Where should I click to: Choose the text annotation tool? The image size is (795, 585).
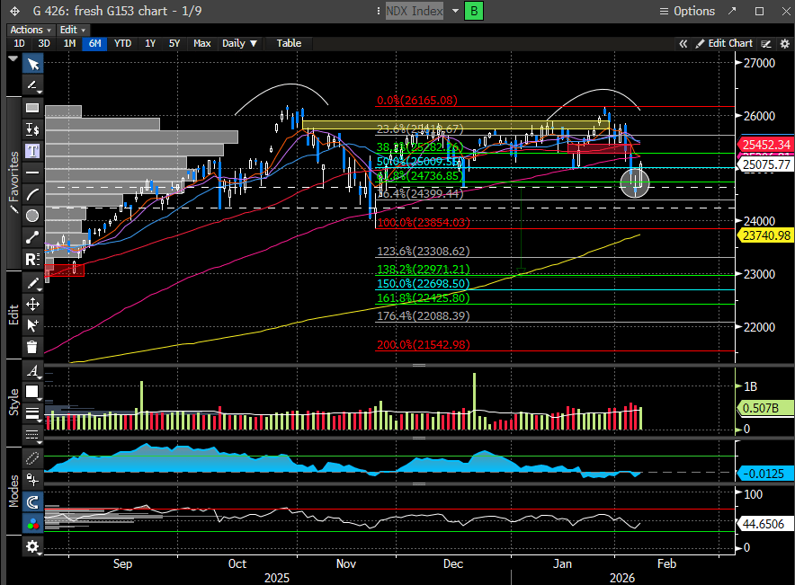click(32, 150)
